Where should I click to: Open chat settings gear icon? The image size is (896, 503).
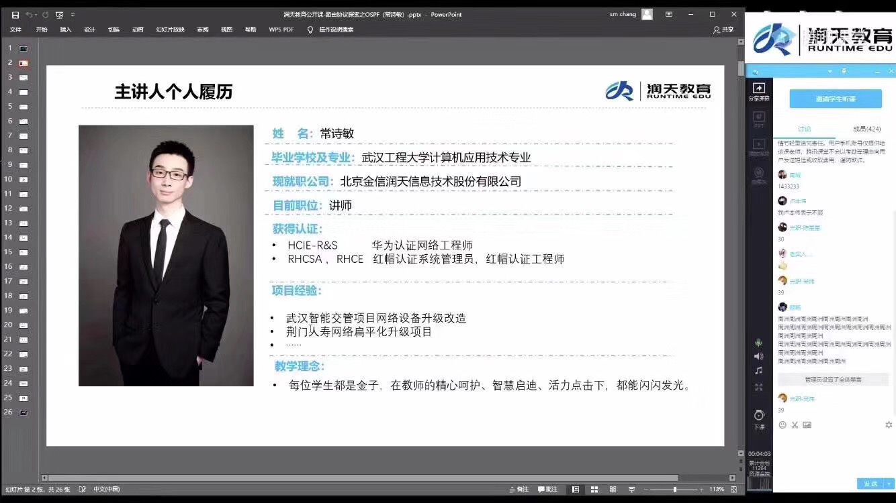(889, 425)
